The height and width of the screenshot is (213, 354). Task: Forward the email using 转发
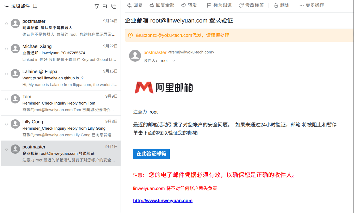[189, 5]
